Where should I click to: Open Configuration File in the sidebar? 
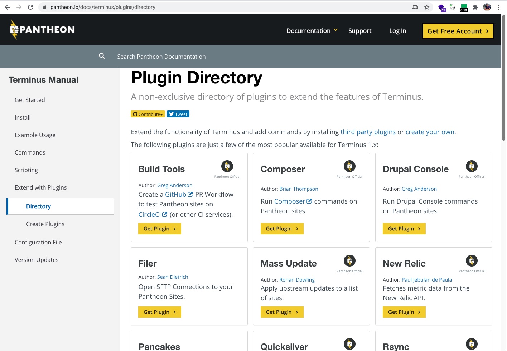coord(38,242)
